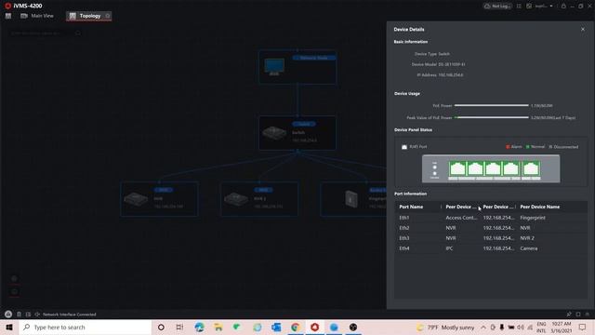The height and width of the screenshot is (335, 595).
Task: Select the Fingerprint access node in the topology
Action: coord(353,199)
